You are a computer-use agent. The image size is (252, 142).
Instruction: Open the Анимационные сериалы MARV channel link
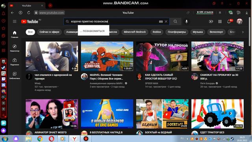107,83
